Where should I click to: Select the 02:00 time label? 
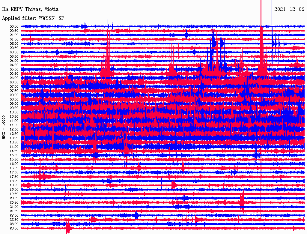coord(14,43)
